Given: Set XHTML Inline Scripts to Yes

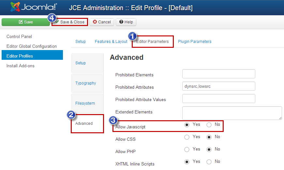Looking at the screenshot, I should (187, 162).
